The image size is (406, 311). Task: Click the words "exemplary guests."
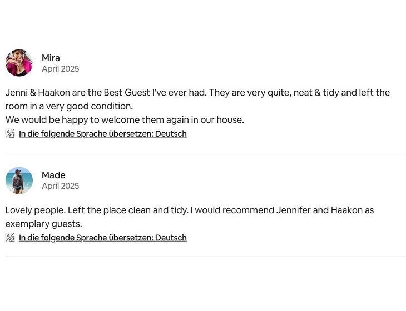pos(43,224)
